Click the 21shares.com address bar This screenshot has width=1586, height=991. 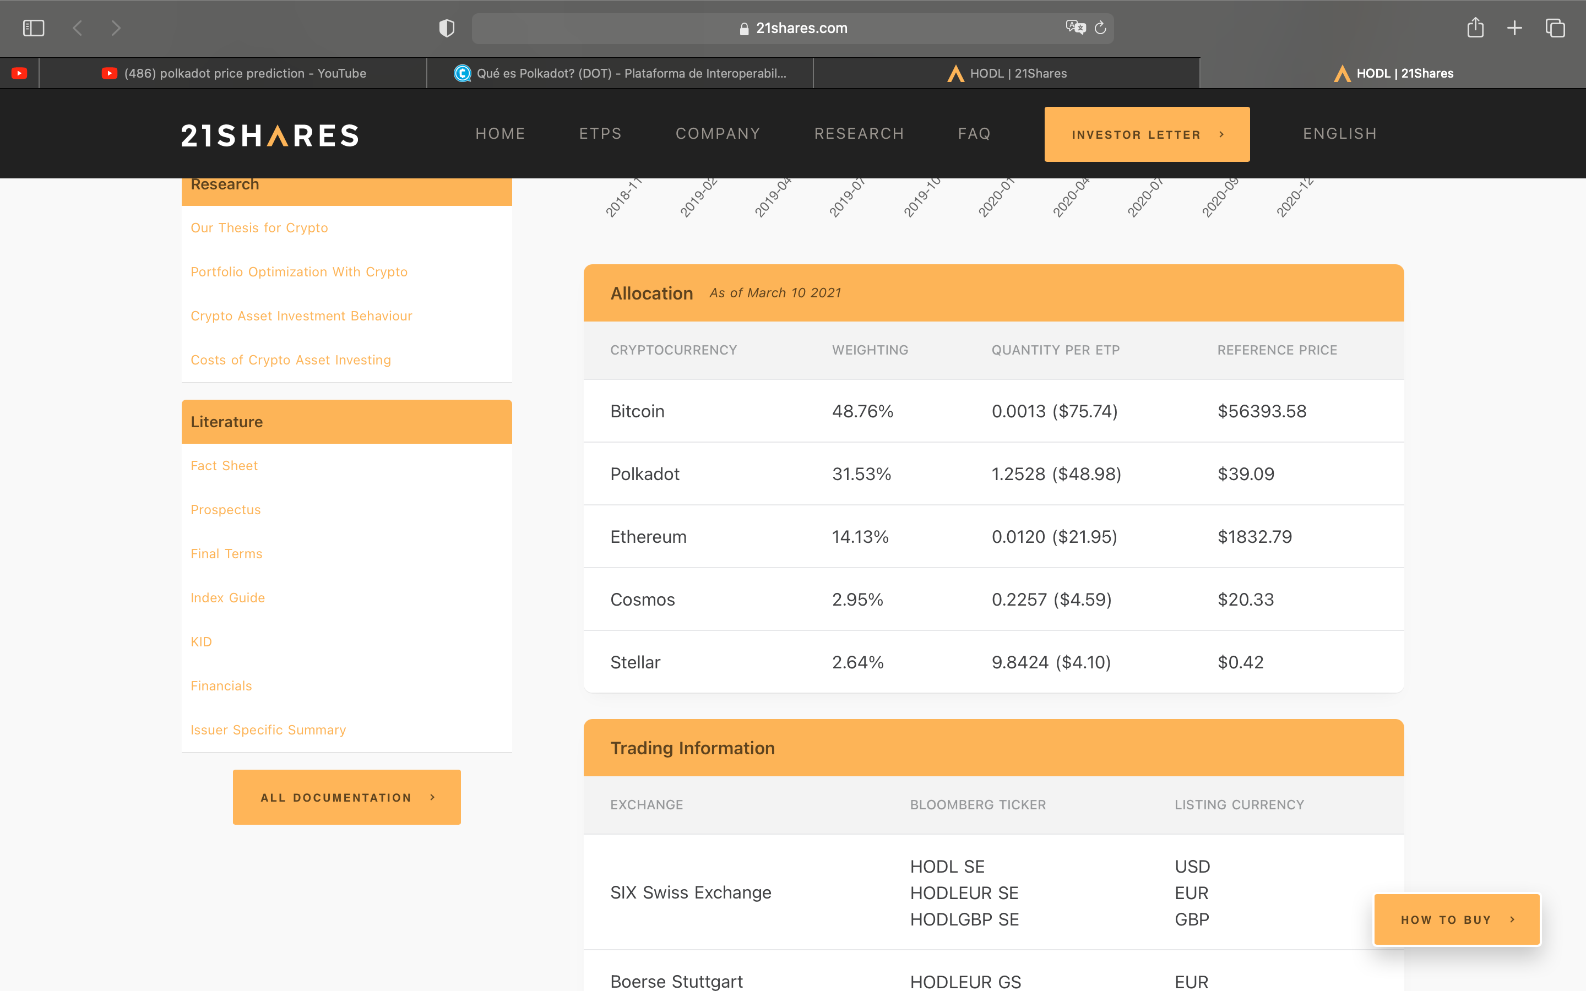coord(792,28)
